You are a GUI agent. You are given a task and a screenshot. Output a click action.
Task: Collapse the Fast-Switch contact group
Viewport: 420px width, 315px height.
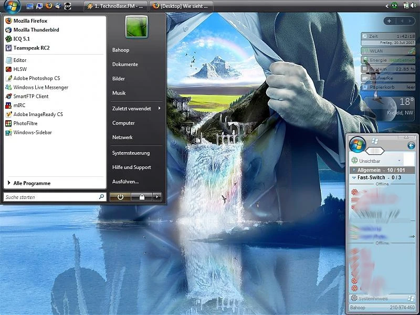tap(354, 177)
